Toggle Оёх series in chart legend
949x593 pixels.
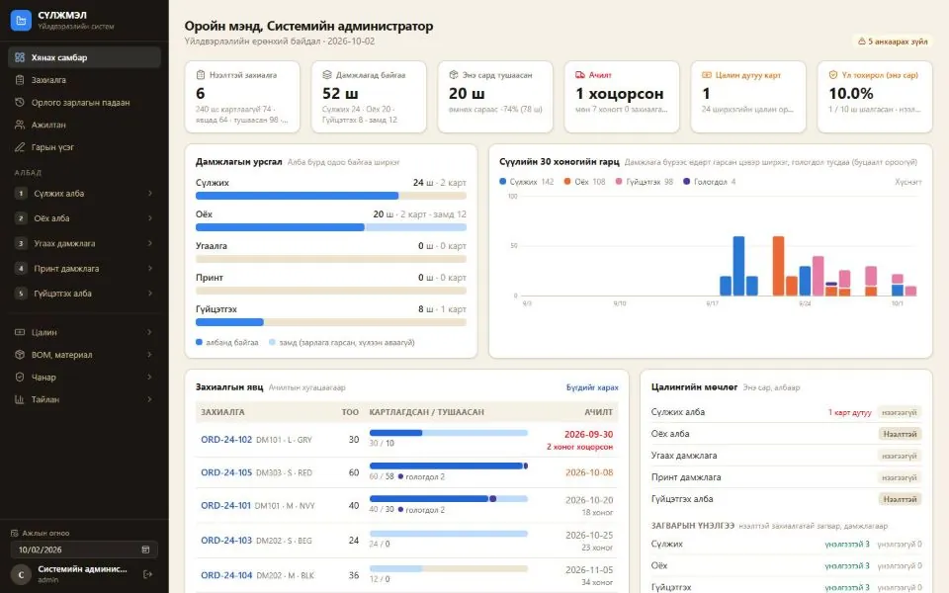(x=584, y=182)
